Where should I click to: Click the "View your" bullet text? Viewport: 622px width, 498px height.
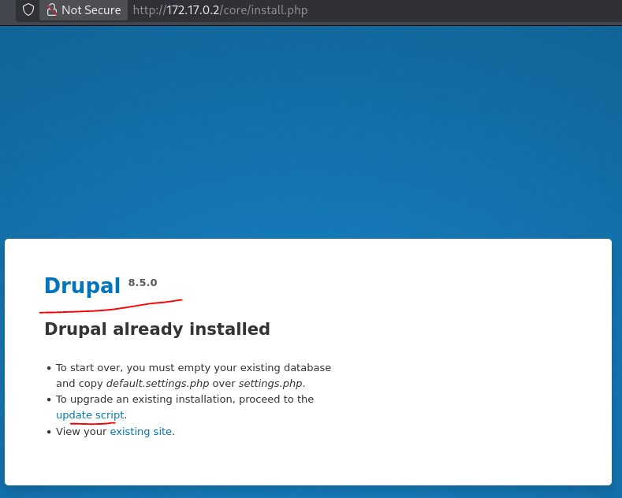coord(81,432)
